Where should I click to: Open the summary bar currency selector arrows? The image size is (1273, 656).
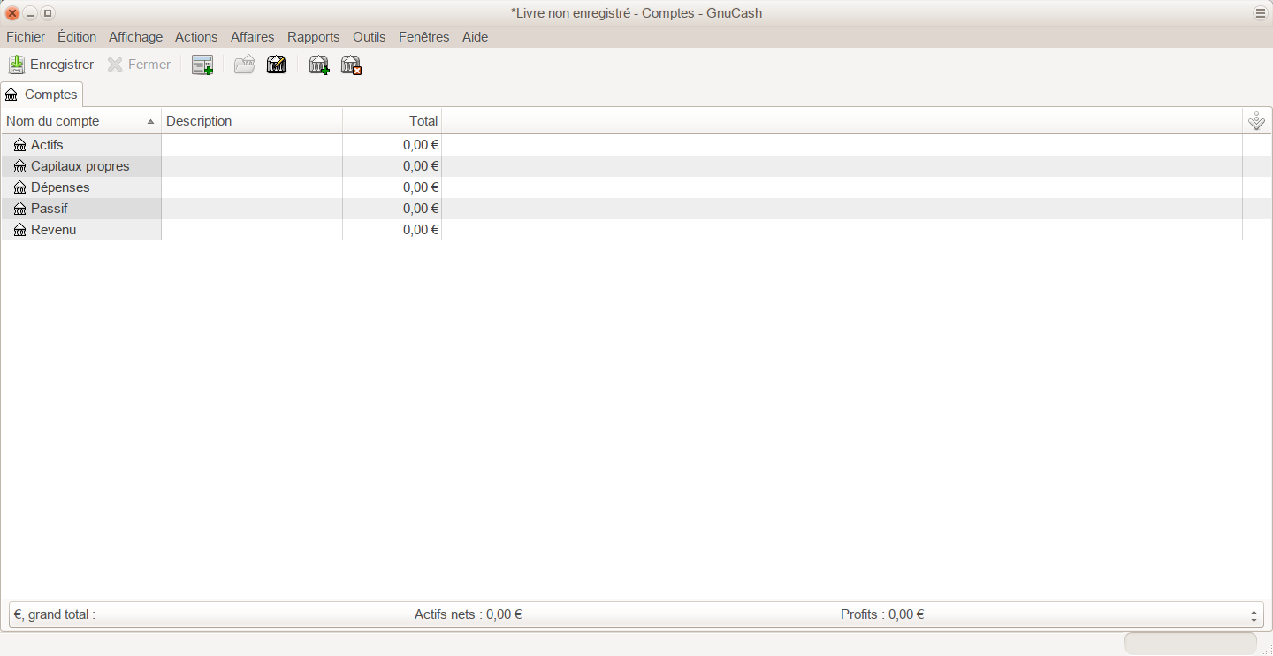point(1254,615)
